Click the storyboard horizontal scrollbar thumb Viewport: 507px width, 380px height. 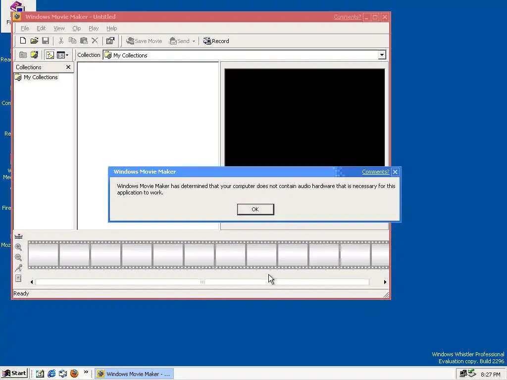(x=203, y=282)
